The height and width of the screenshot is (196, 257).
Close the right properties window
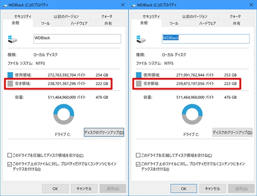(251, 5)
